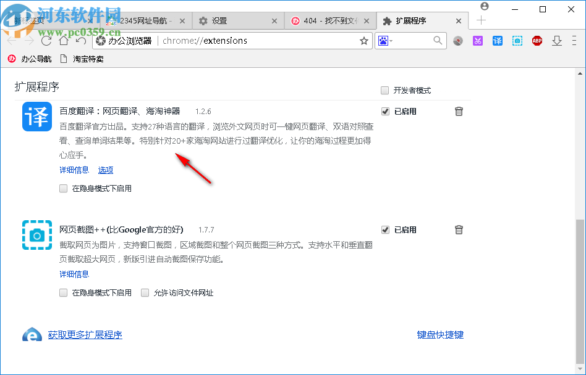
Task: Open the 键盘快捷键 dialog link
Action: (x=440, y=334)
